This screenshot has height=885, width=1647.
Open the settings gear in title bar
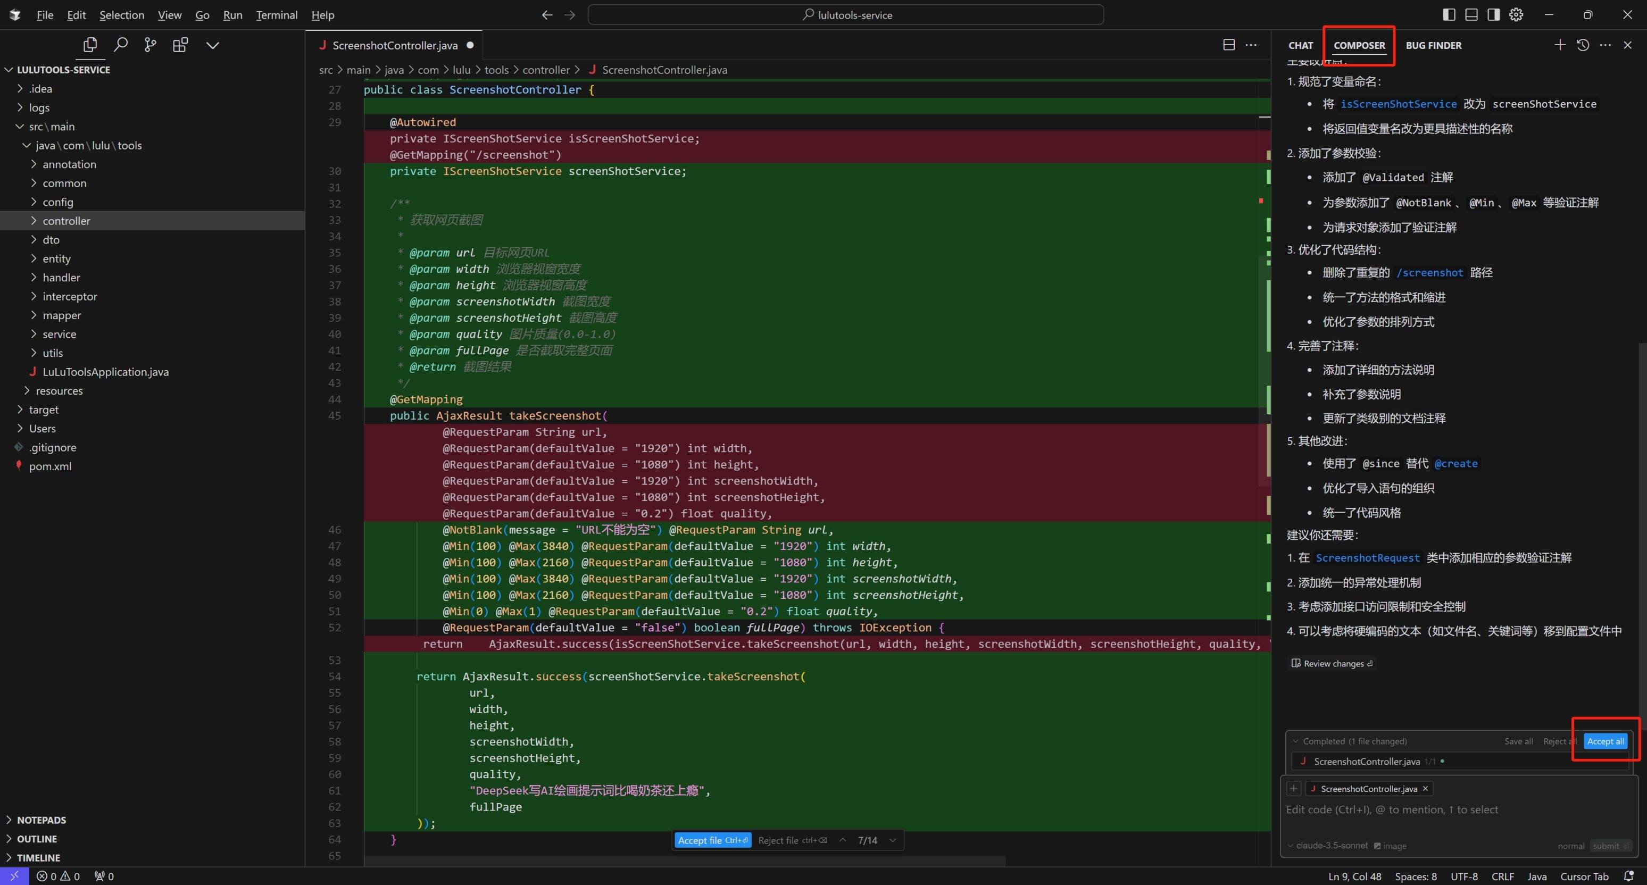point(1516,15)
